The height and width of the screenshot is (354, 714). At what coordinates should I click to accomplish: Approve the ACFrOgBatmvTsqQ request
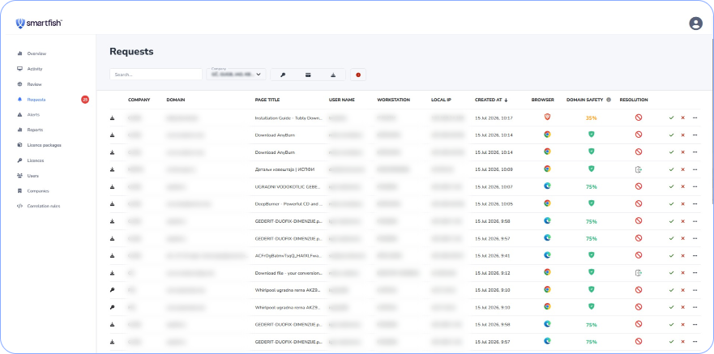671,256
